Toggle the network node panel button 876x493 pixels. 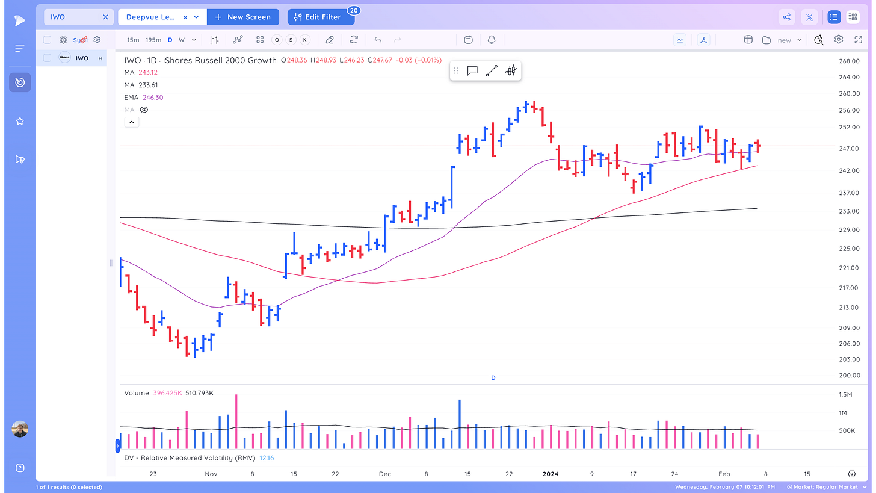pos(703,40)
